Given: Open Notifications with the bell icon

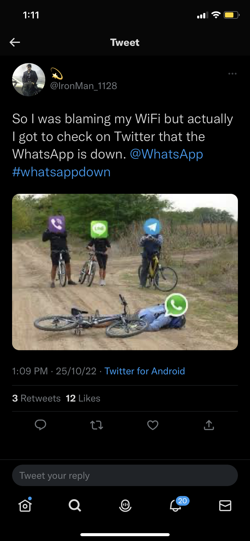Looking at the screenshot, I should (175, 505).
